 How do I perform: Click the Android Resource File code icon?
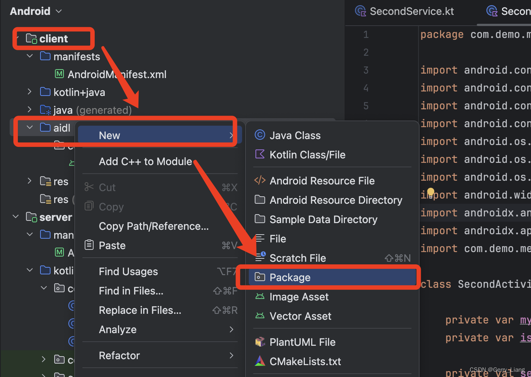click(260, 180)
